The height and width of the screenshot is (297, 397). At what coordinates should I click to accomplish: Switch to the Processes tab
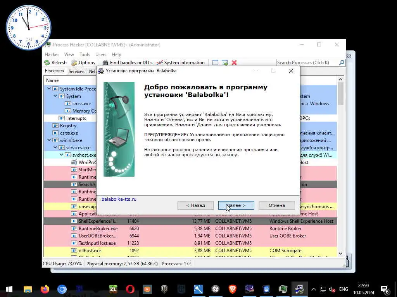(54, 71)
